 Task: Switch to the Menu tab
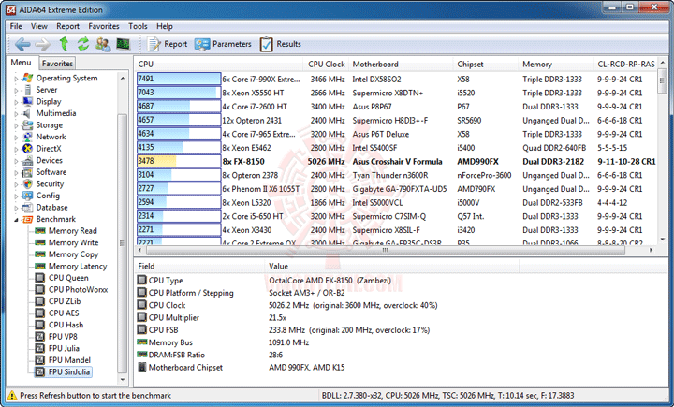(x=21, y=63)
